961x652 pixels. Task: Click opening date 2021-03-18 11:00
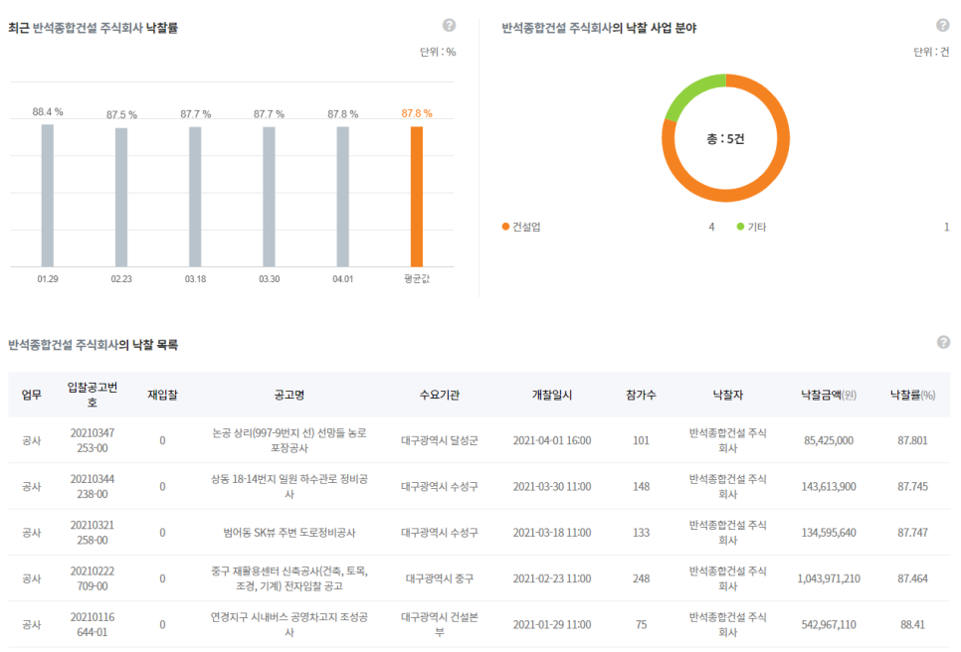tap(551, 532)
